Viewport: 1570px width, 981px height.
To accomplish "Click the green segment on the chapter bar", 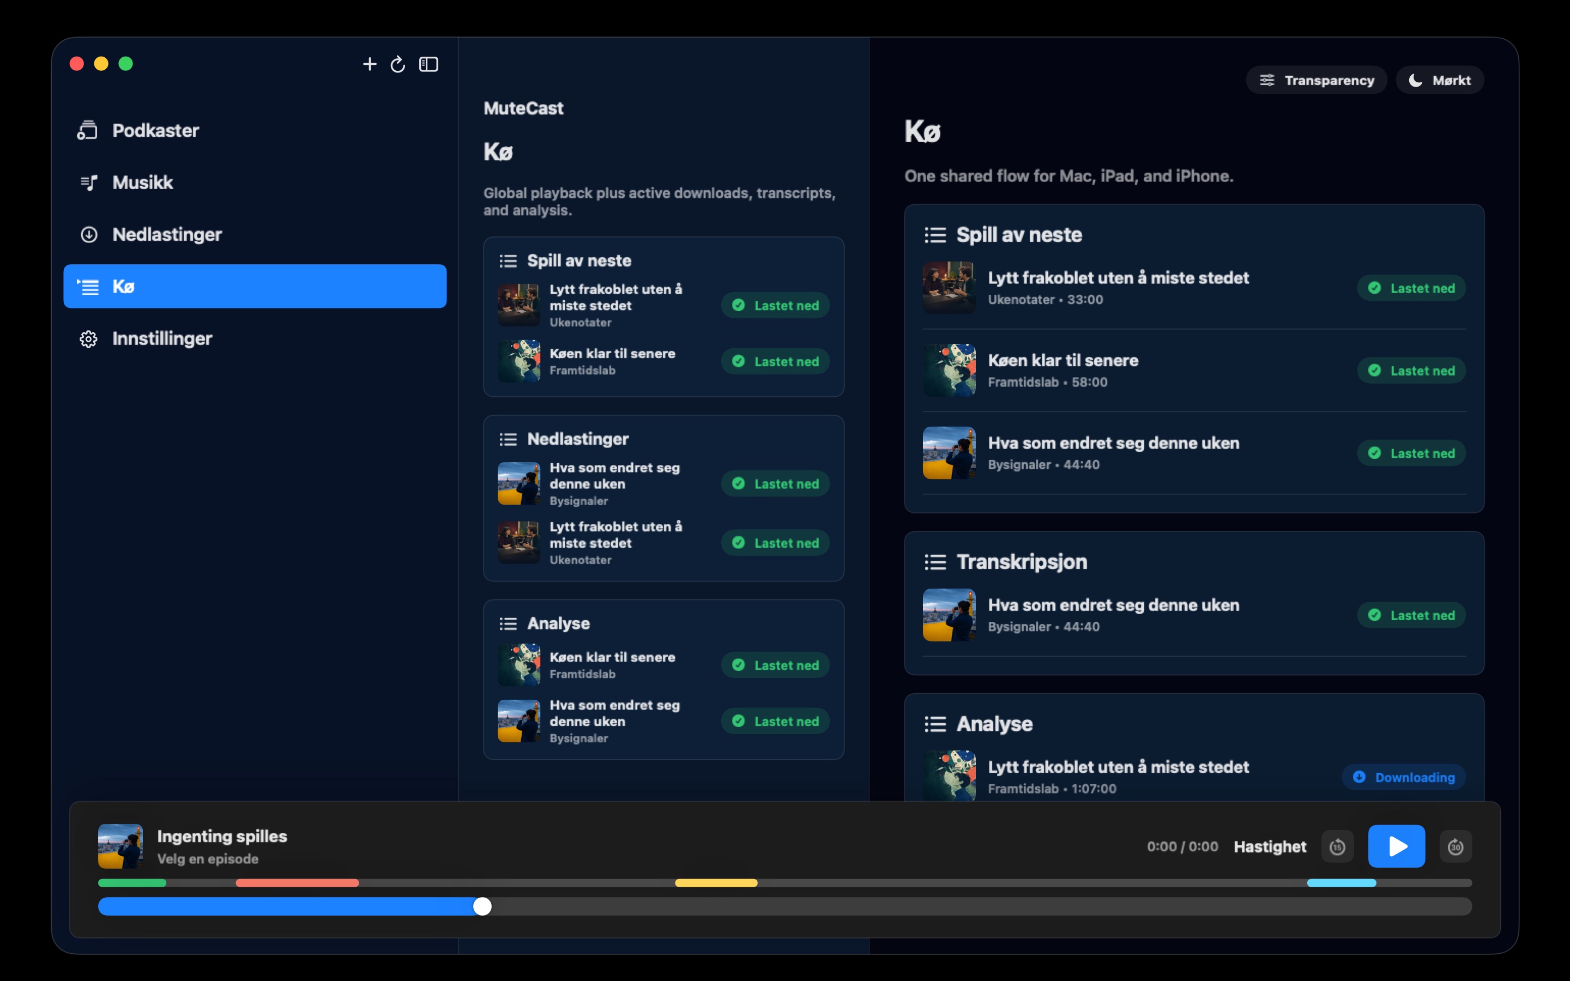I will tap(132, 883).
